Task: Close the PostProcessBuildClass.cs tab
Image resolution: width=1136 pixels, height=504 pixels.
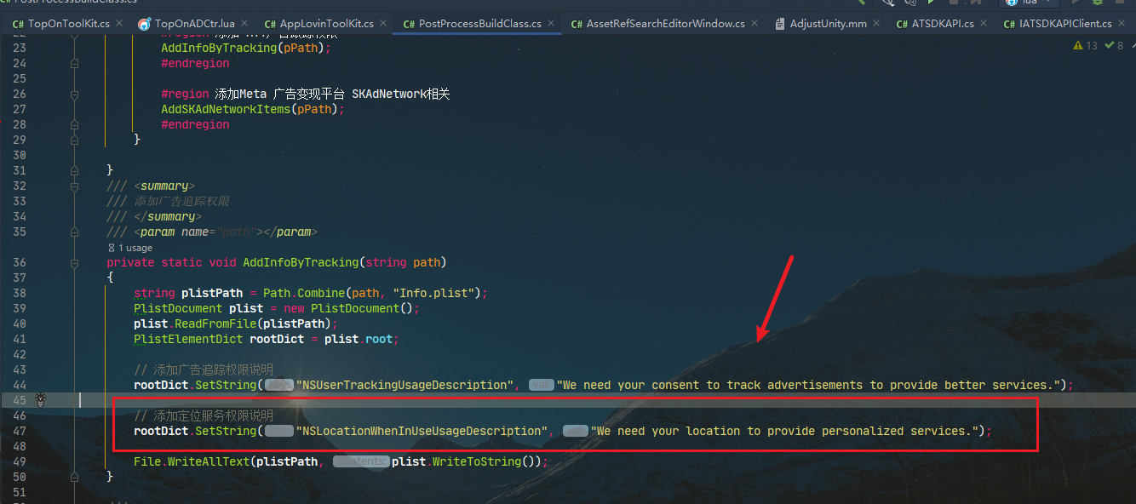Action: [551, 24]
